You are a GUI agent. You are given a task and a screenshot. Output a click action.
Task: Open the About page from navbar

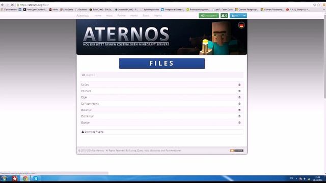pyautogui.click(x=109, y=16)
